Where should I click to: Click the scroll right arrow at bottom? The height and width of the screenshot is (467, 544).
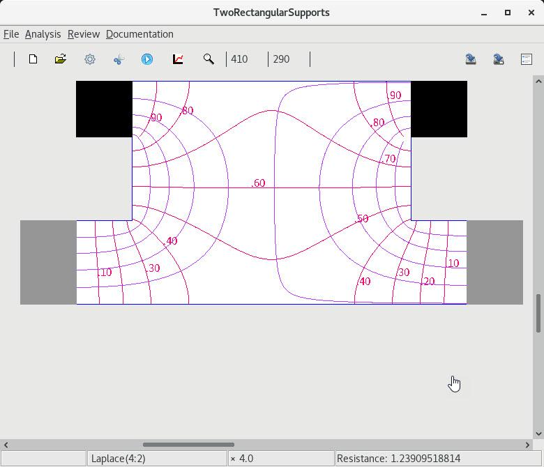coord(528,444)
